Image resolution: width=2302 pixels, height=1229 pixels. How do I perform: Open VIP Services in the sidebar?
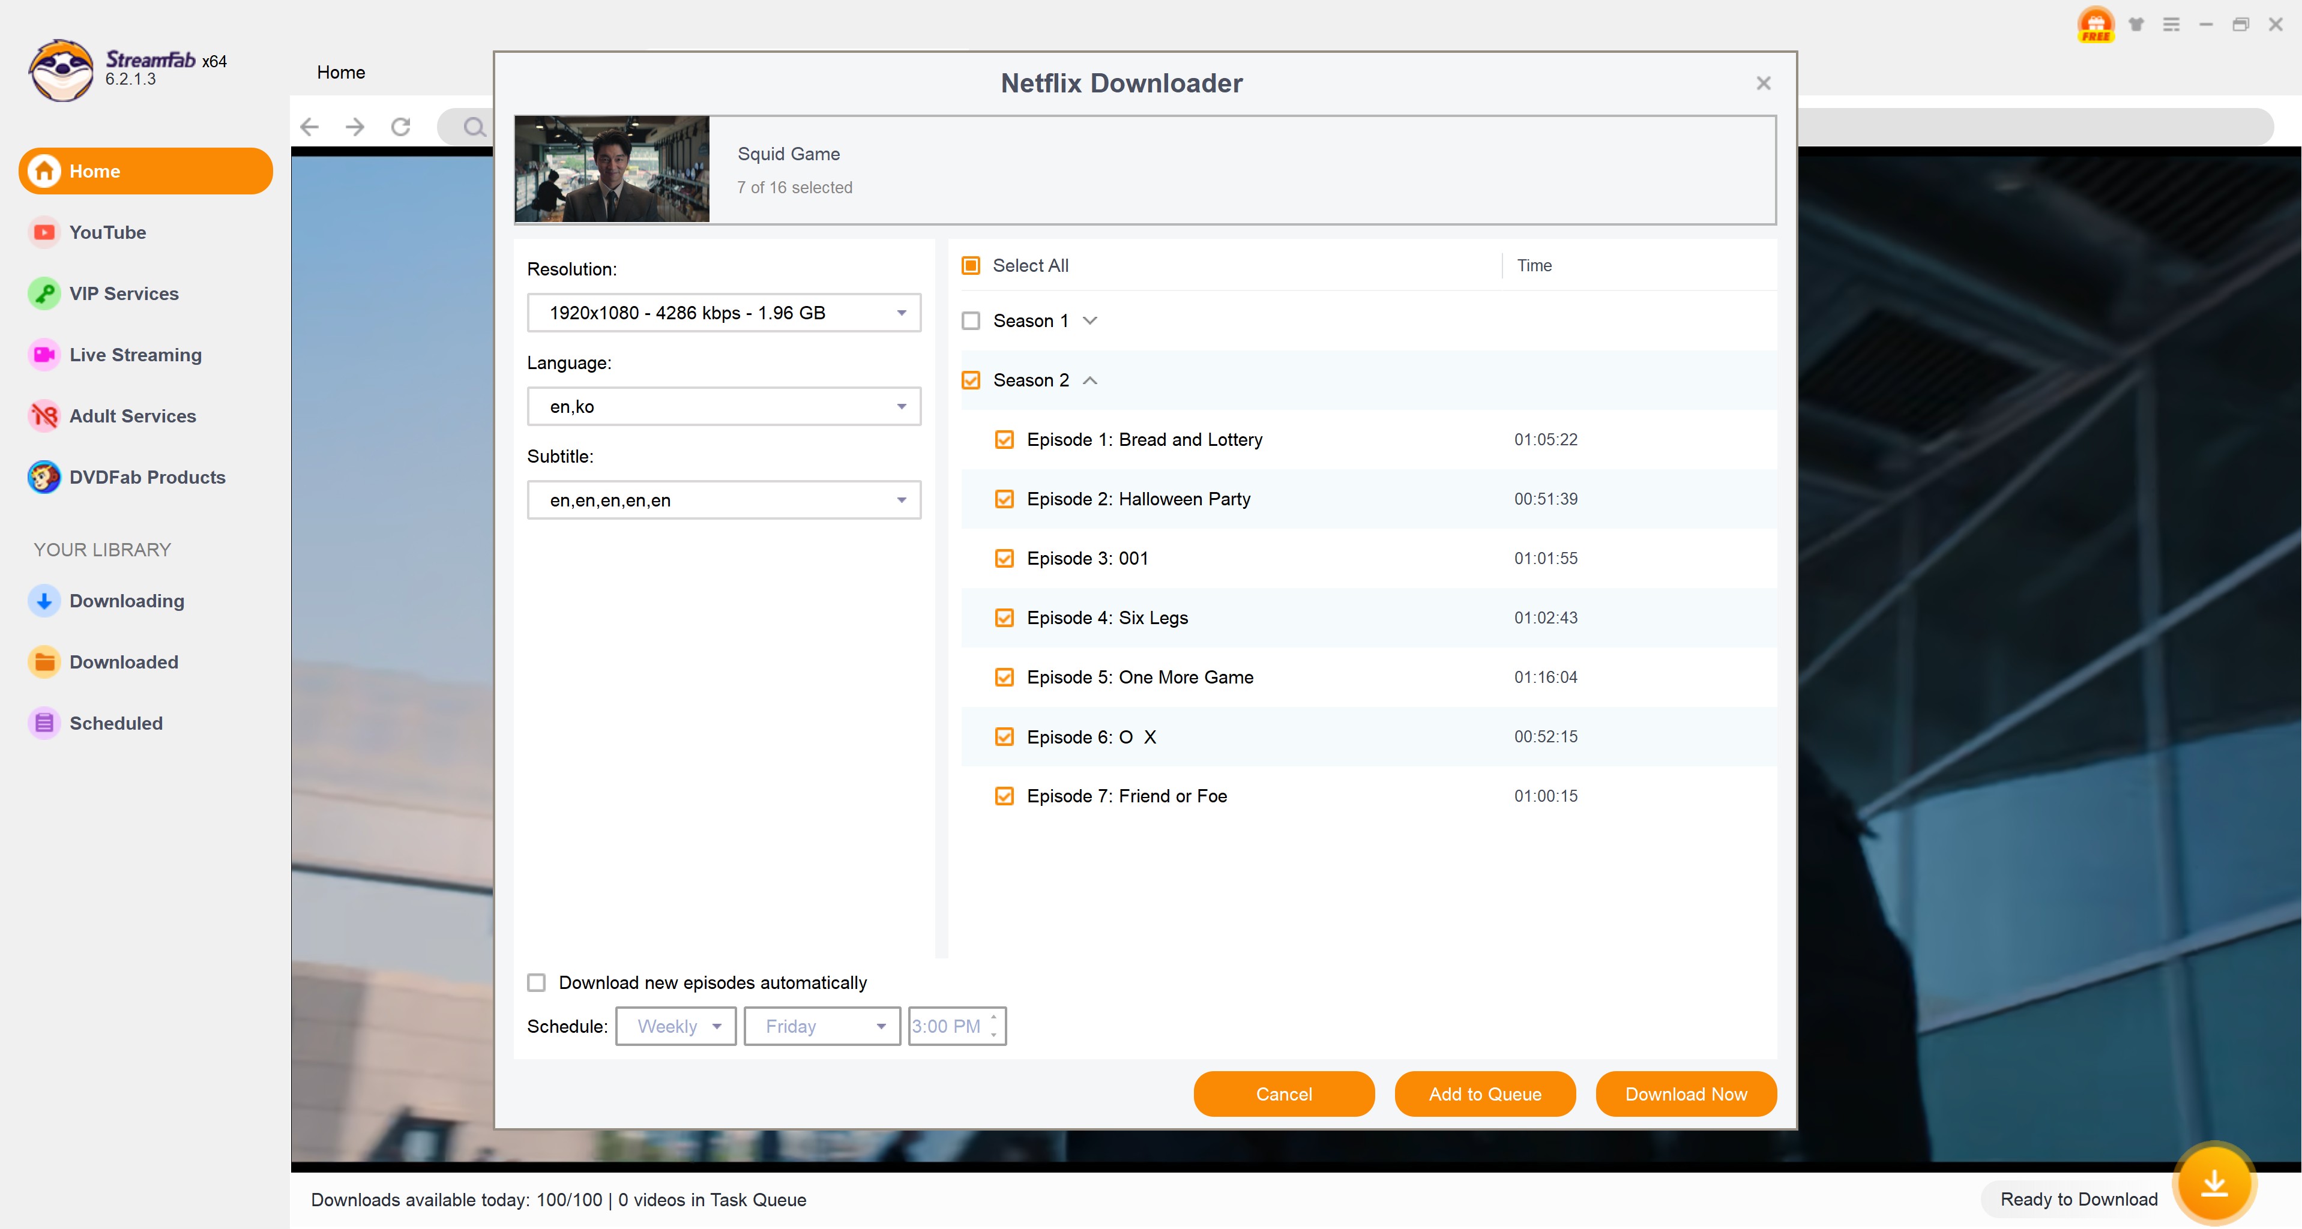coord(124,294)
